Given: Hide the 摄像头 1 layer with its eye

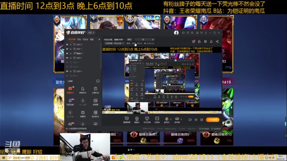Looking at the screenshot, I should 67,53.
